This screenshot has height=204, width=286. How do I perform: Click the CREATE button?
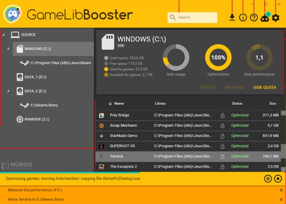tap(208, 87)
